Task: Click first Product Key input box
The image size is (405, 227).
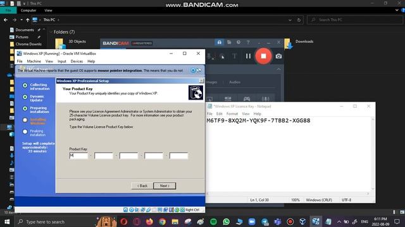Action: 78,156
